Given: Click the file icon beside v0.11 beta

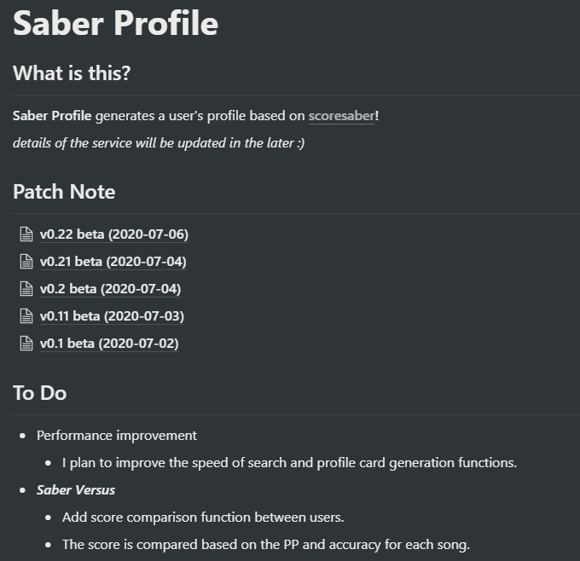Looking at the screenshot, I should pos(26,316).
